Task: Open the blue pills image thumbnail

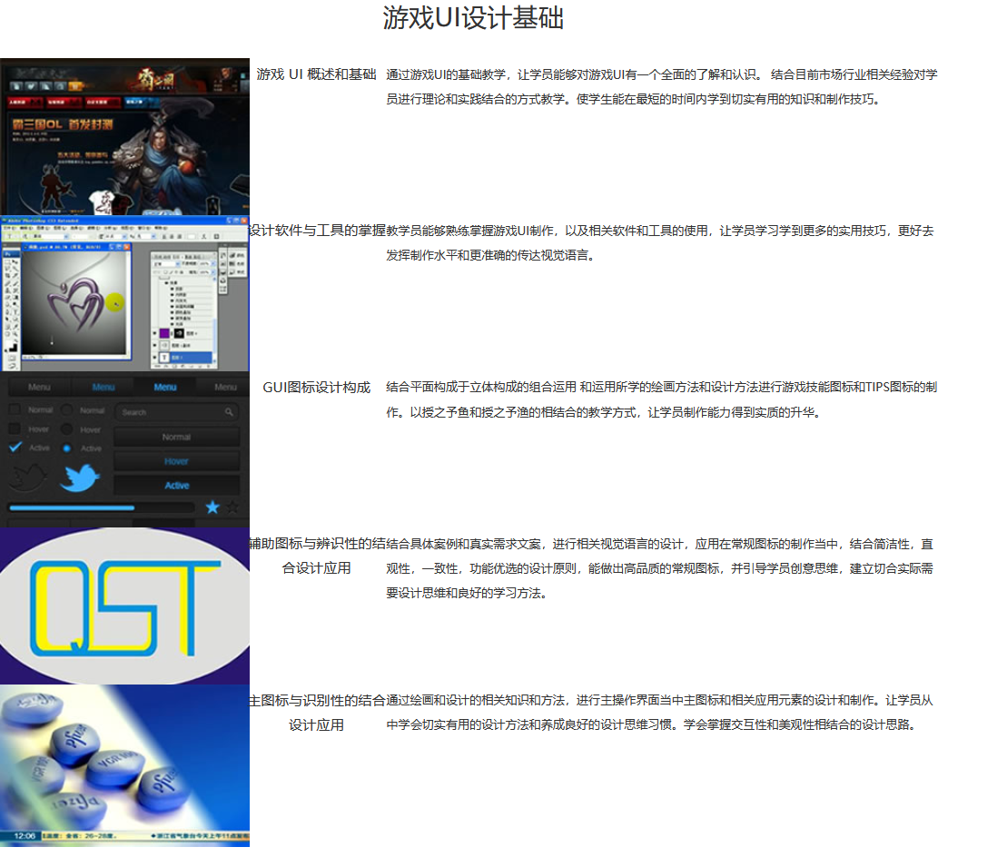Action: click(x=124, y=766)
